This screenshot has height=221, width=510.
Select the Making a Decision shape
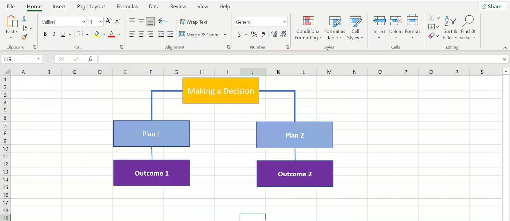point(221,91)
